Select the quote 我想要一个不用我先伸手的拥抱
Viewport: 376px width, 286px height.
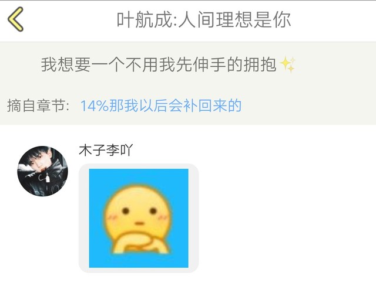tap(159, 64)
